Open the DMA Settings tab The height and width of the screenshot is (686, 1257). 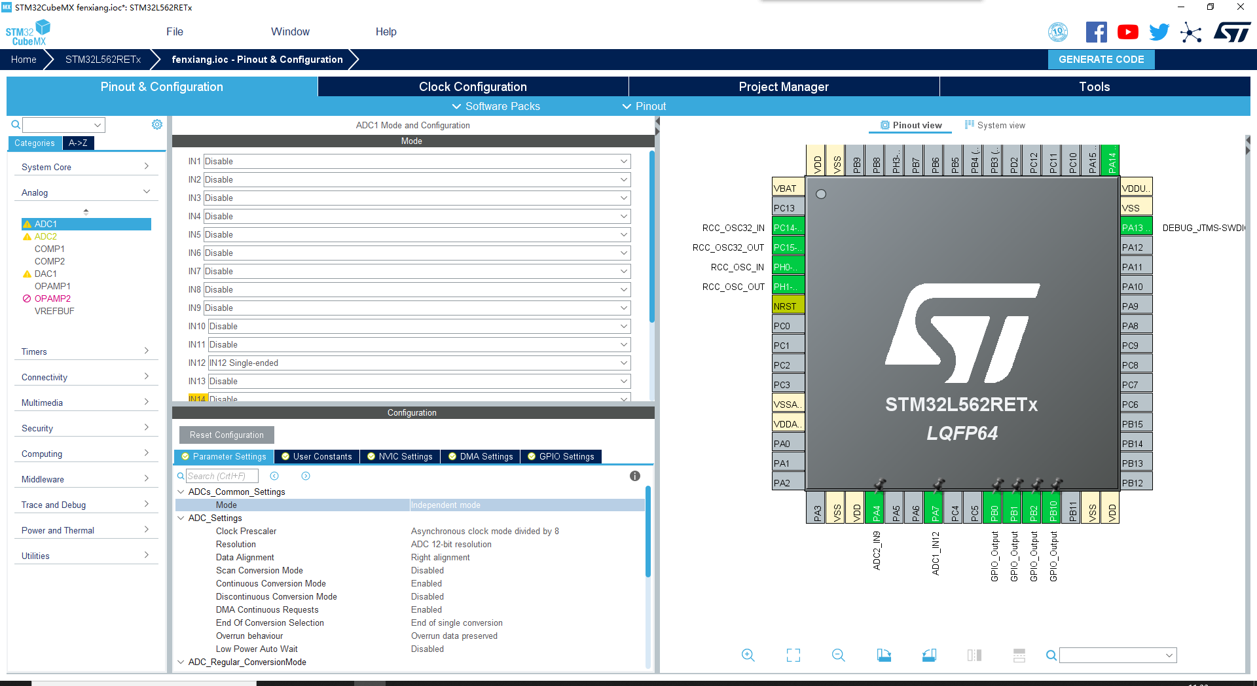coord(481,456)
